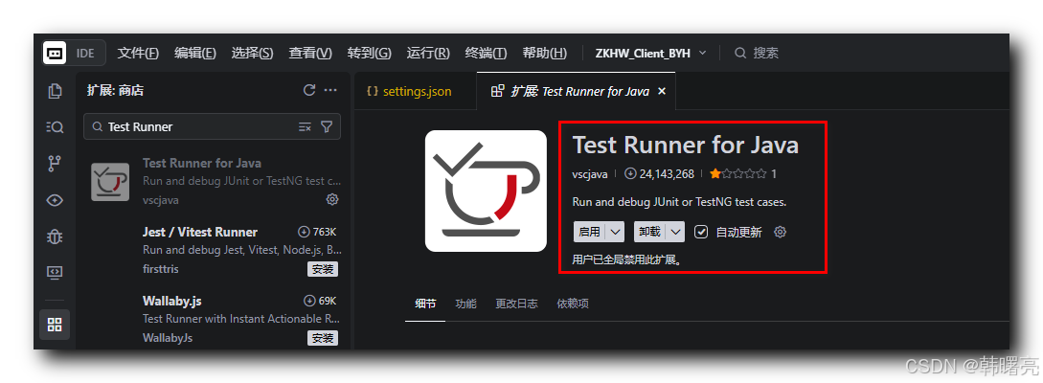Select the Test Runner for Java extension tab
This screenshot has height=383, width=1043.
pyautogui.click(x=578, y=91)
